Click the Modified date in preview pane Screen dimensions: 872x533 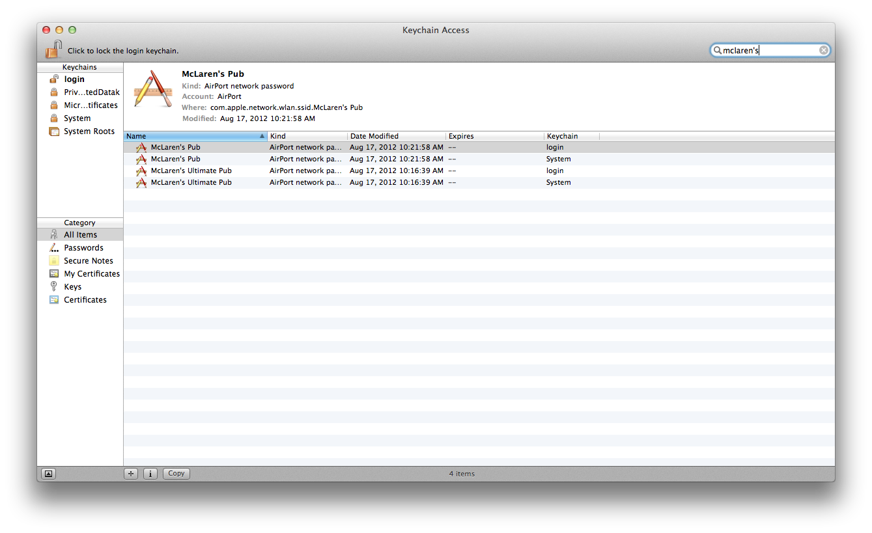click(x=268, y=118)
